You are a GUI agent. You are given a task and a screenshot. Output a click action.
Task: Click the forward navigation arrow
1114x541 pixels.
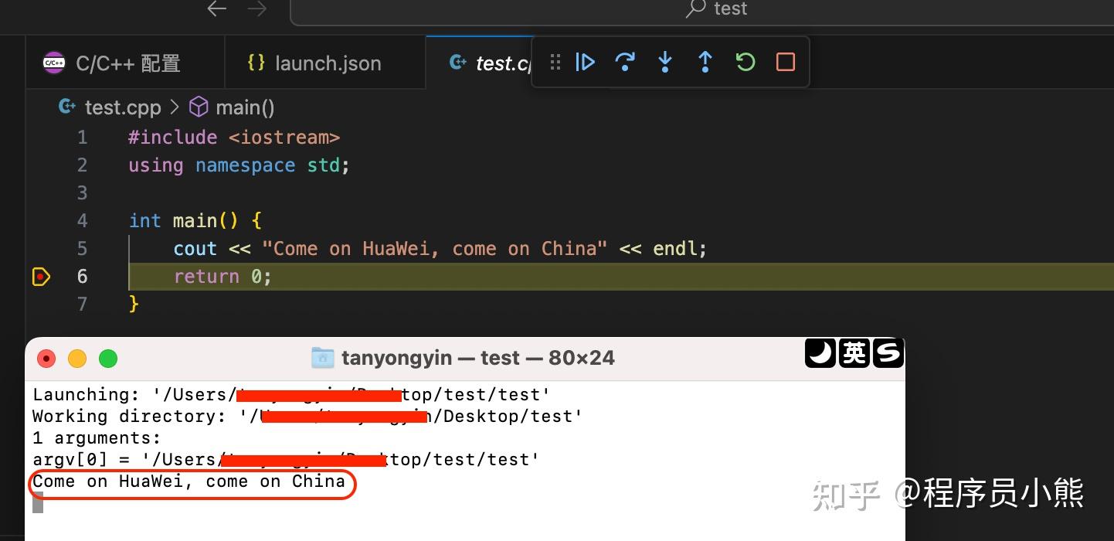[x=256, y=9]
